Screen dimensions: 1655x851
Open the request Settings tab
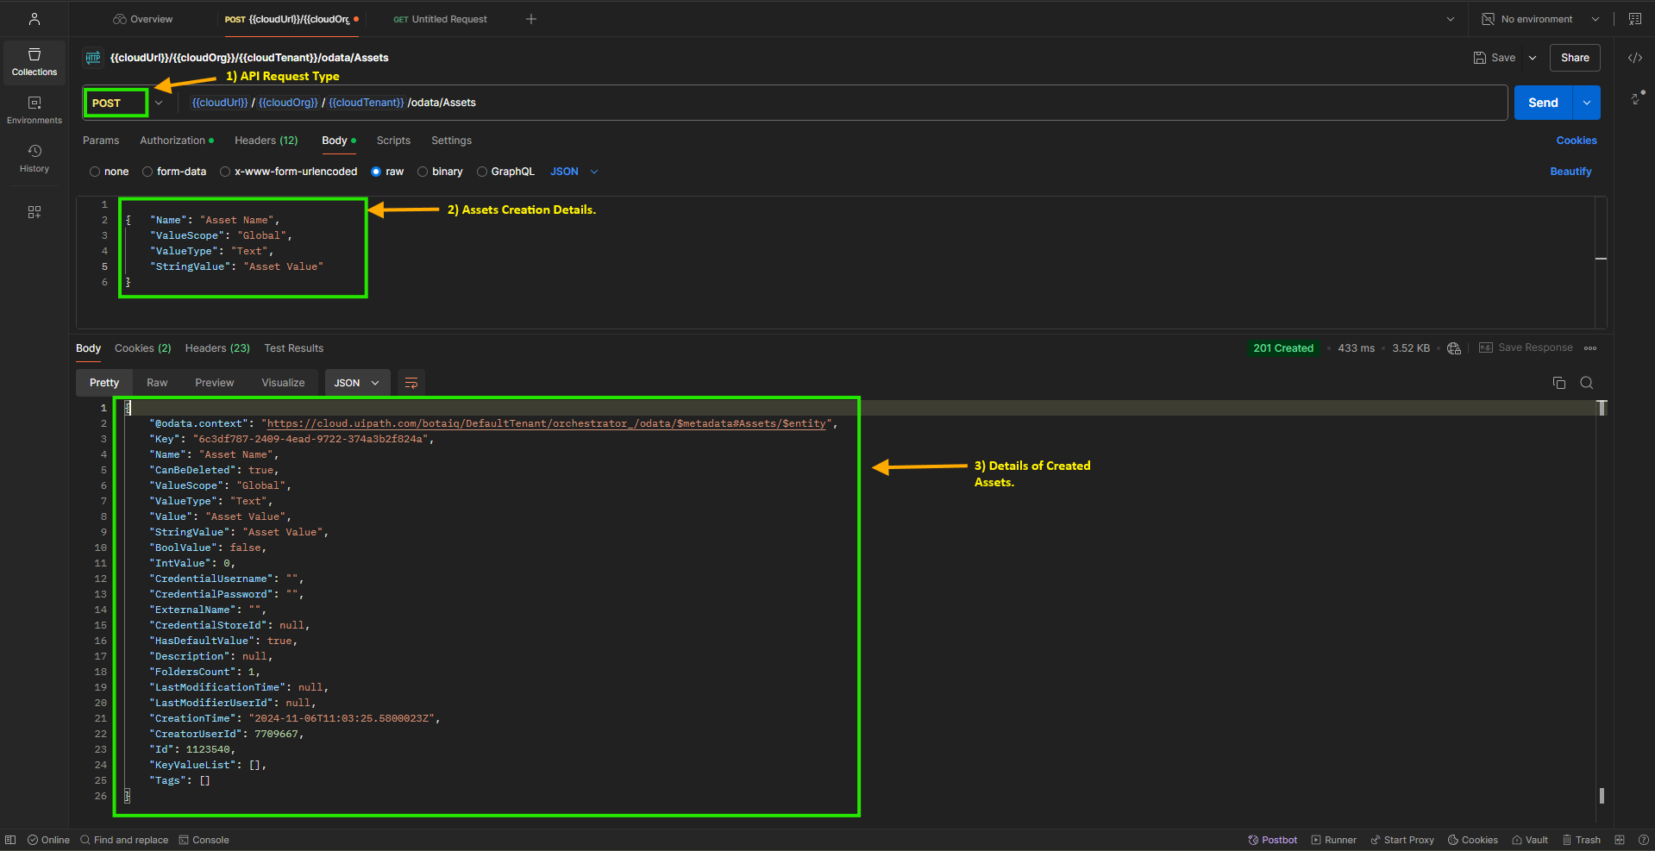(x=451, y=141)
